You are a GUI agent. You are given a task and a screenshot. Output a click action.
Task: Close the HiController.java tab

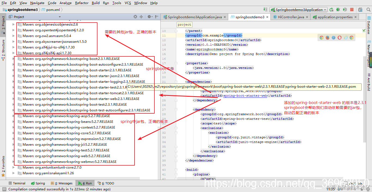click(x=307, y=17)
